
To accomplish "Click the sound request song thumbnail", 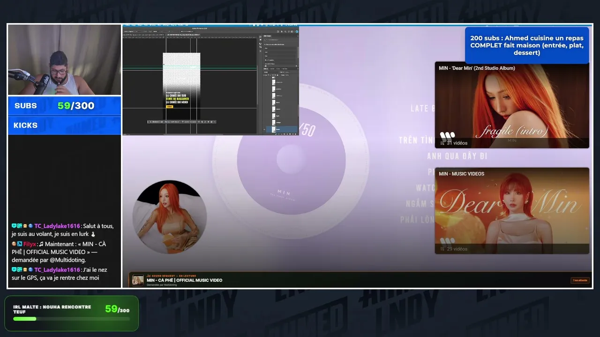I will coord(138,280).
